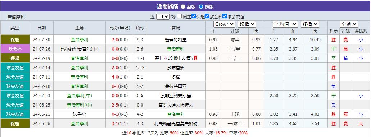Open away team 弗拉特里亚
Screen dimensions: 371x137
coord(176,86)
